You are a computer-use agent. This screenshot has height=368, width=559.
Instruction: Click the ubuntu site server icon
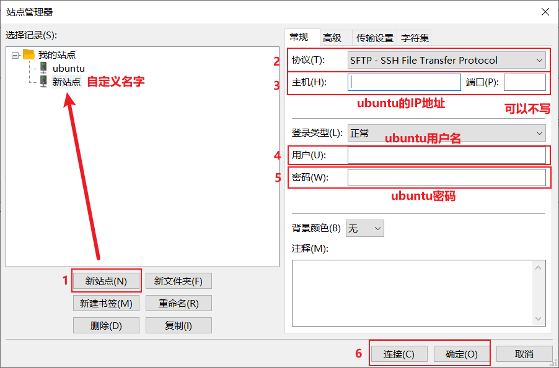pos(43,67)
